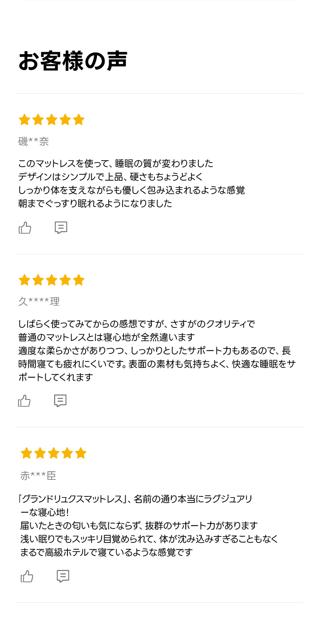Screen dimensions: 319x633
Task: Click the line 普通のマットレスとは寝心地が全然違います
Action: [107, 337]
